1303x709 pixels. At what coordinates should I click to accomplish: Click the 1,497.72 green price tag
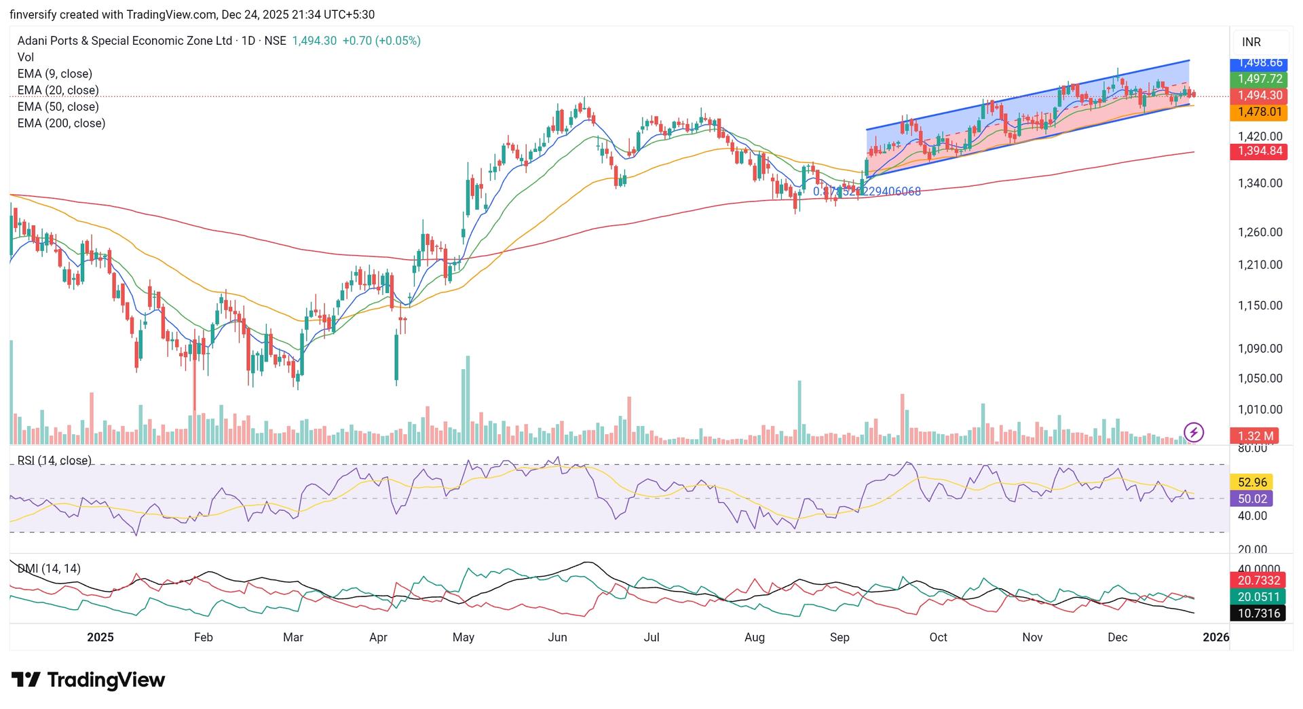click(1259, 79)
